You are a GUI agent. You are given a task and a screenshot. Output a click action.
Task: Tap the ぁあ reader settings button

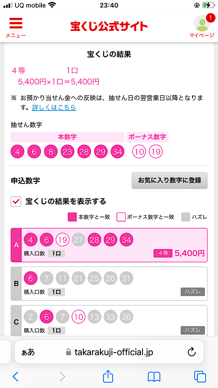(x=28, y=352)
